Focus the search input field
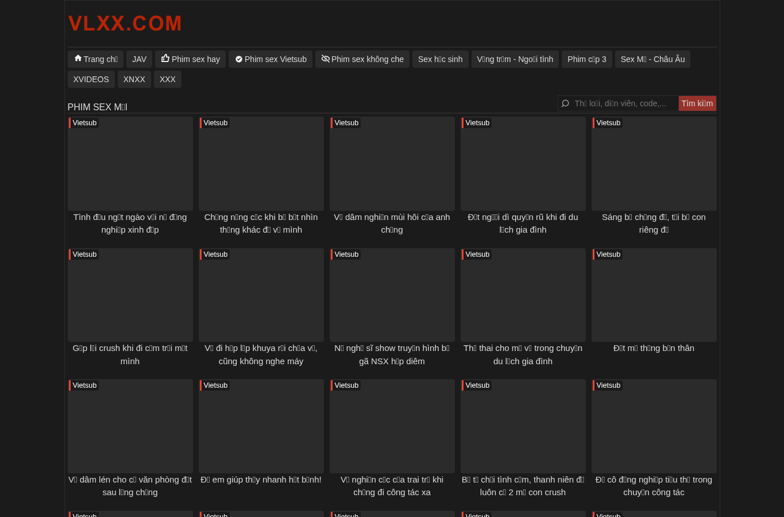784x517 pixels. [x=624, y=103]
